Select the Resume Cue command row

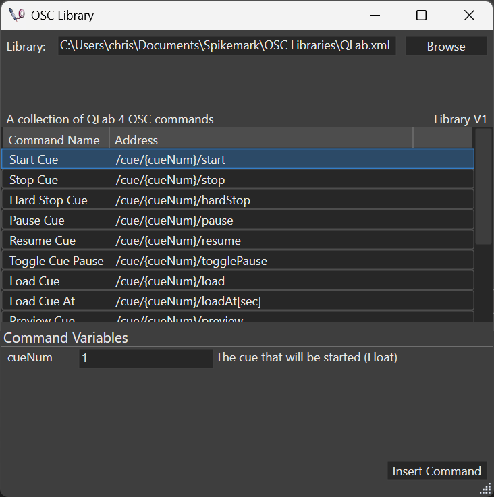pyautogui.click(x=238, y=241)
